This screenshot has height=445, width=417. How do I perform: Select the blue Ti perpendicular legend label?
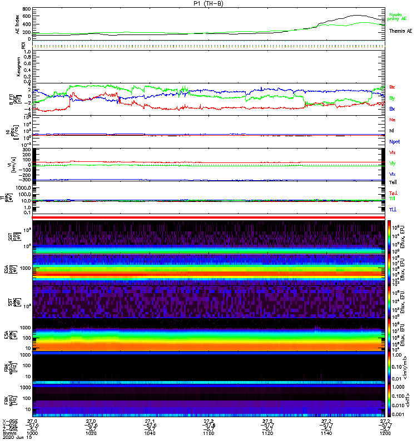tap(393, 210)
